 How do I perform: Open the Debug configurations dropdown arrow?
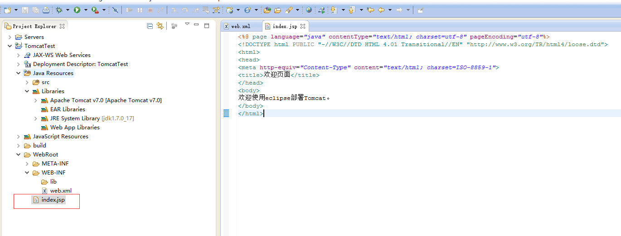68,10
